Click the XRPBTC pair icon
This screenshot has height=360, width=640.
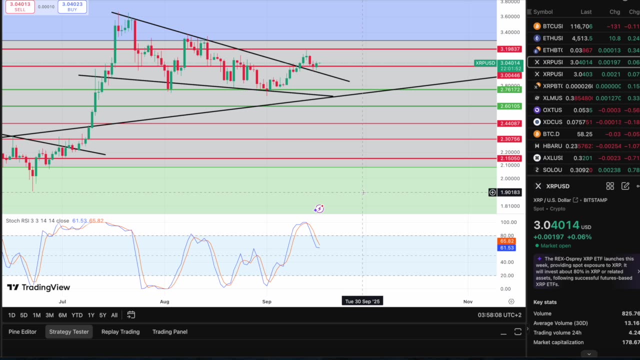click(537, 86)
